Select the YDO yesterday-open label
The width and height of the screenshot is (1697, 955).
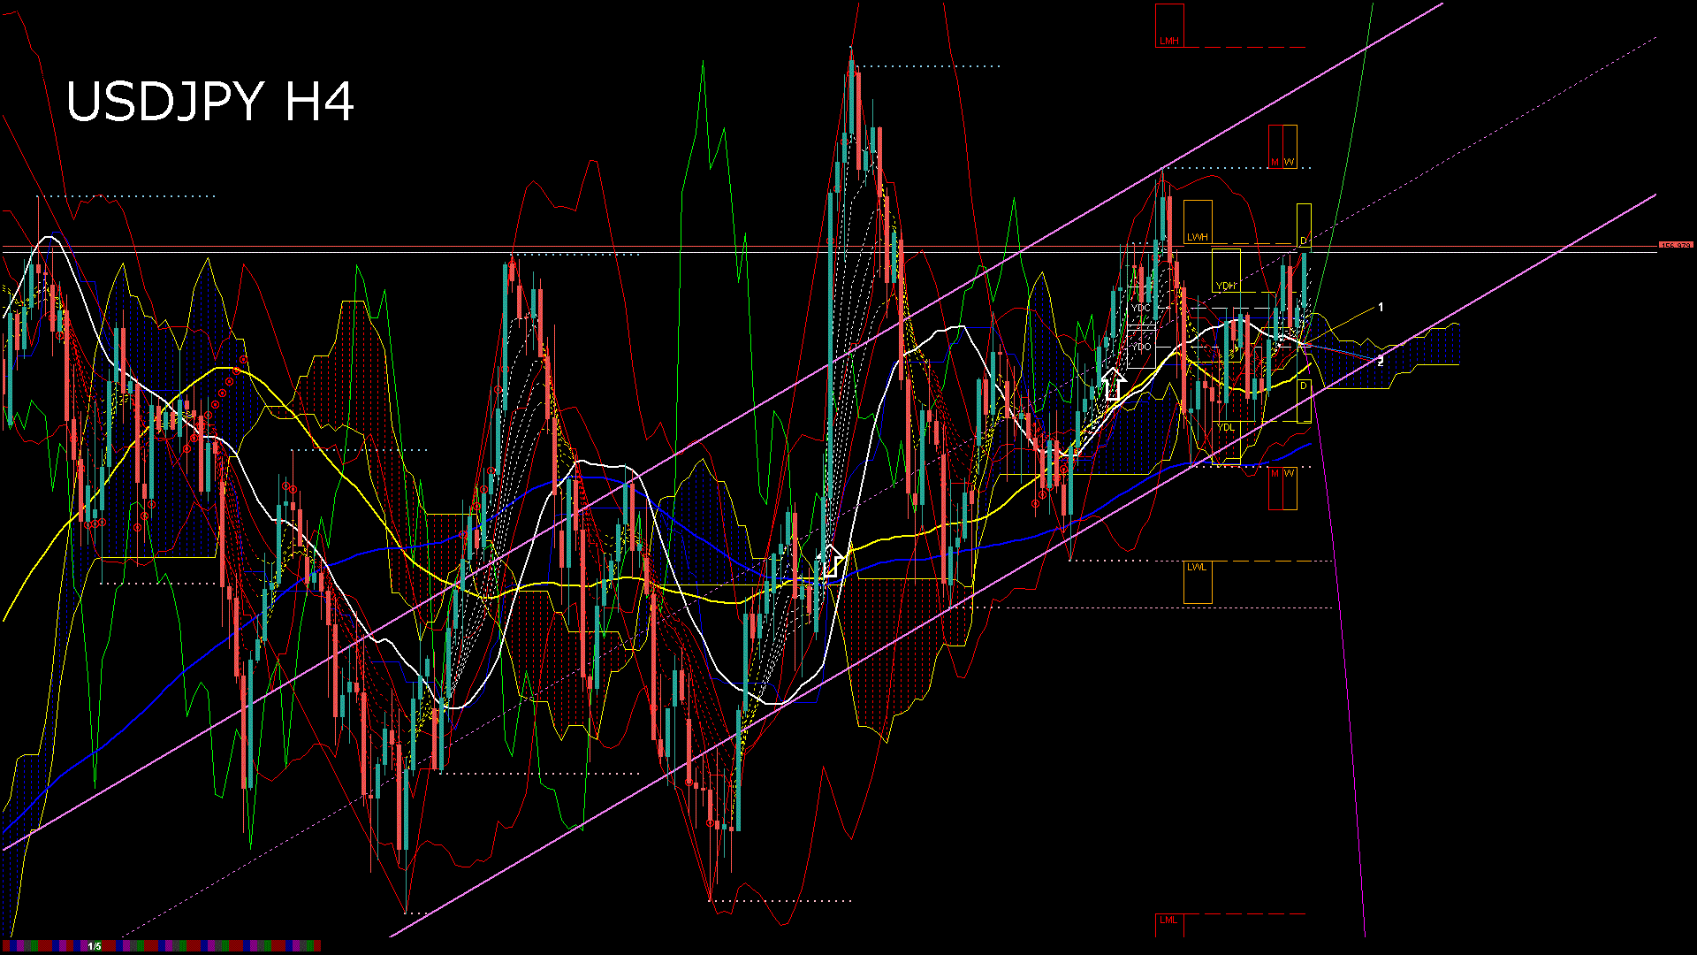point(1141,347)
